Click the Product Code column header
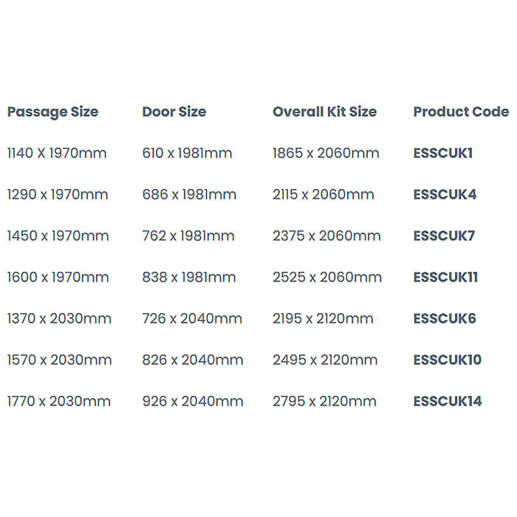 (x=461, y=112)
